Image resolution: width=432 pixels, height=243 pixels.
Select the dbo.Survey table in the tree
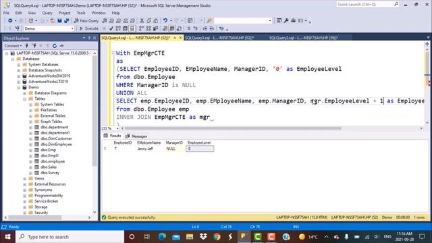[50, 173]
